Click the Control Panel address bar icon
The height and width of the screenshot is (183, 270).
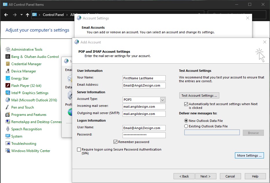(34, 15)
